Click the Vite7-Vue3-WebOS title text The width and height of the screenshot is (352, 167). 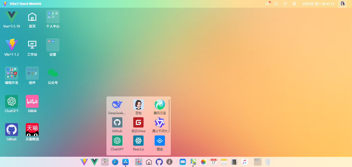[26, 4]
